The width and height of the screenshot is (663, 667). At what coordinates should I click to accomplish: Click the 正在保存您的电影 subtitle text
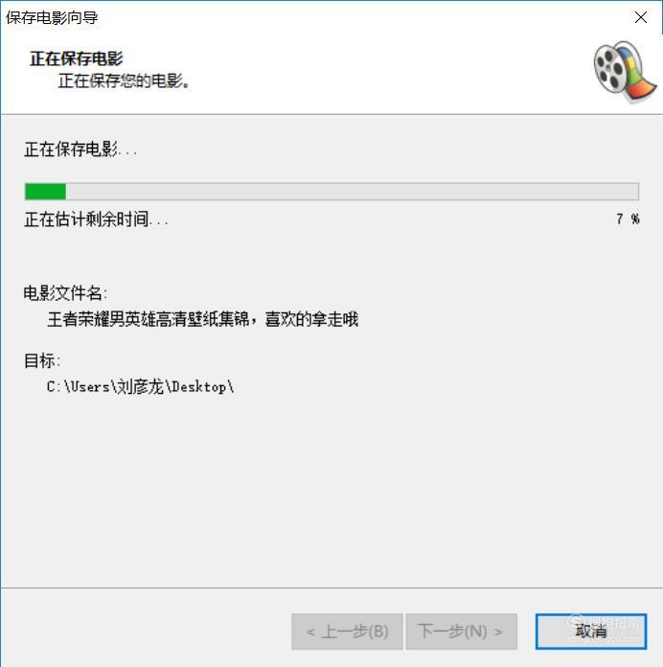[x=124, y=80]
